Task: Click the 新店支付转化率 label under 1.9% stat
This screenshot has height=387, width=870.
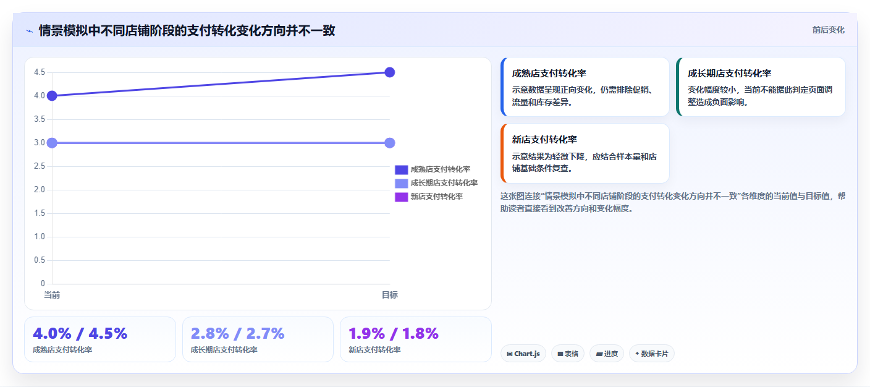Action: click(374, 350)
